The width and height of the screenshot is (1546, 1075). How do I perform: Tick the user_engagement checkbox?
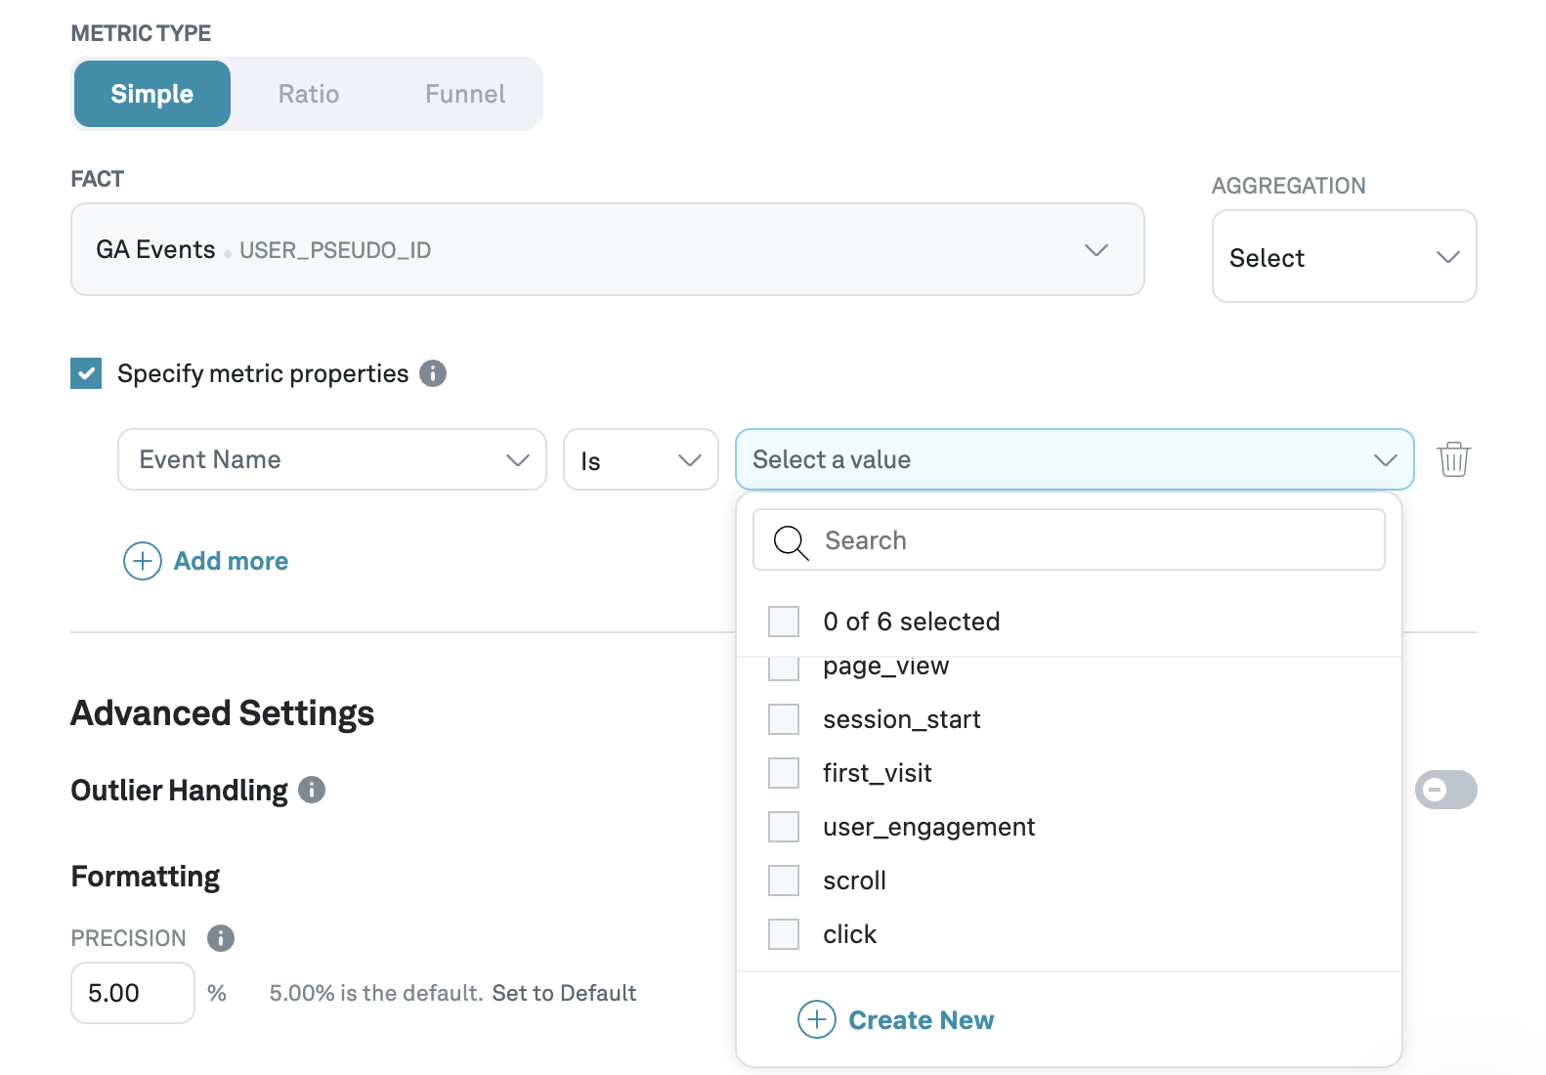click(784, 827)
